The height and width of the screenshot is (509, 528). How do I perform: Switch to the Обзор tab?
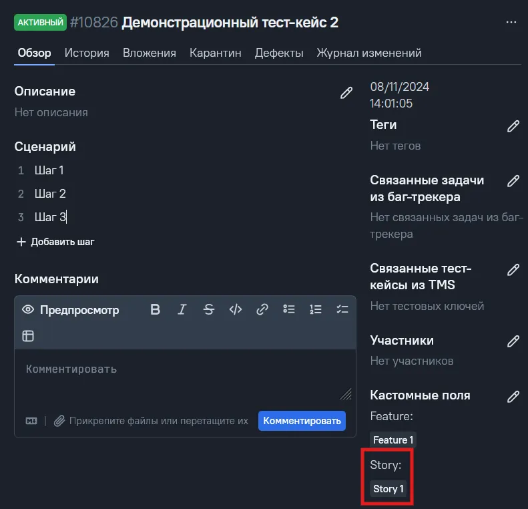[34, 53]
